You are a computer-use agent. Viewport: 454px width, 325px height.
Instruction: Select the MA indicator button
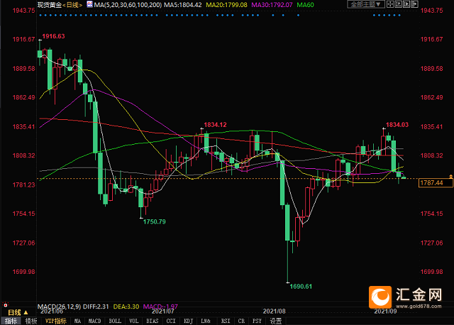pyautogui.click(x=77, y=321)
